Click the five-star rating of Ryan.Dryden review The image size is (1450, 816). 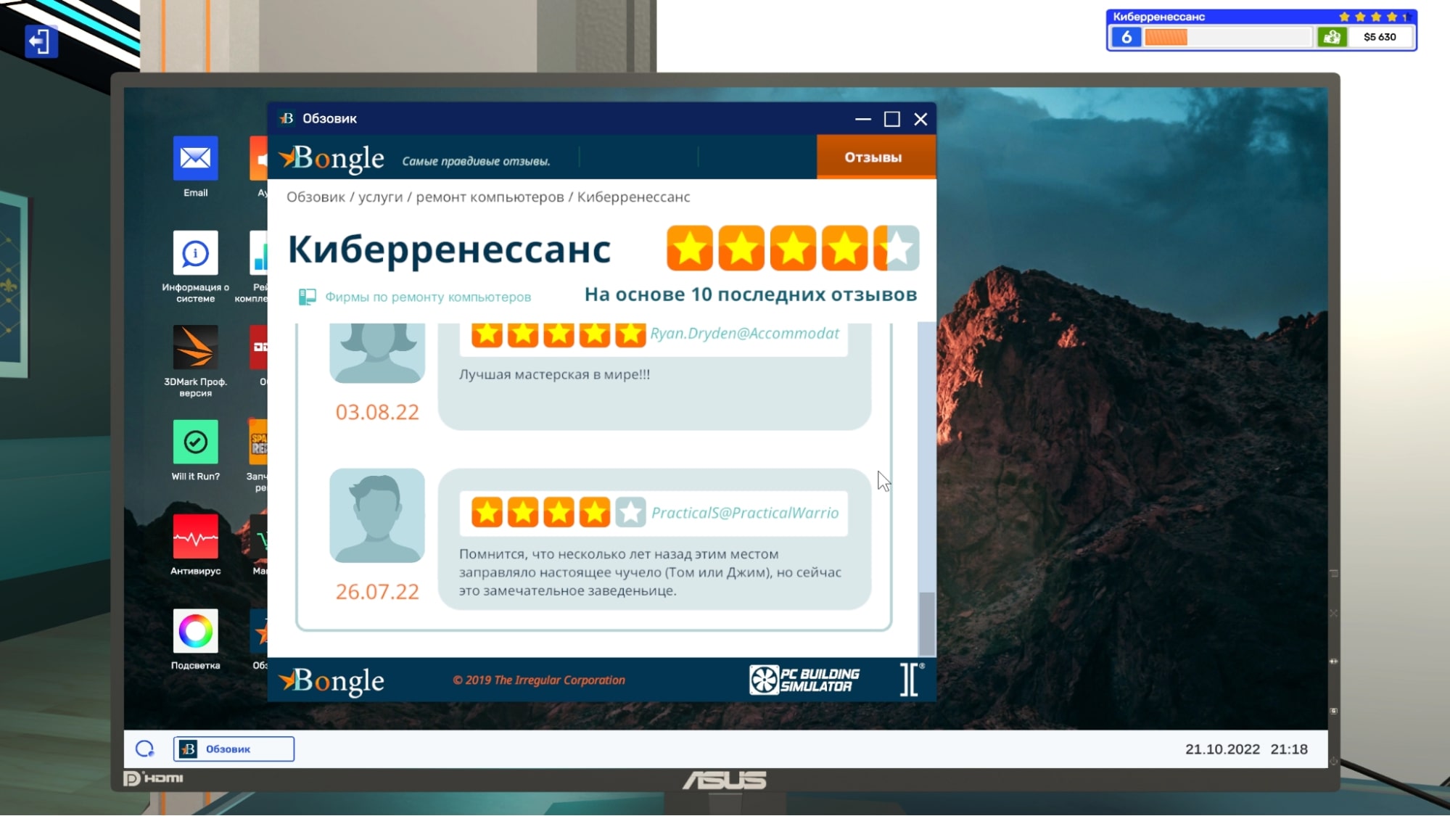(558, 334)
